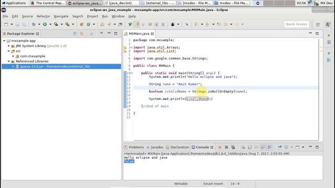Toggle Show Console on standard error
Viewport: 335px width, 188px height.
(x=270, y=147)
